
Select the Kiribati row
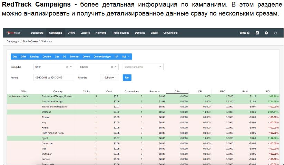(x=143, y=127)
